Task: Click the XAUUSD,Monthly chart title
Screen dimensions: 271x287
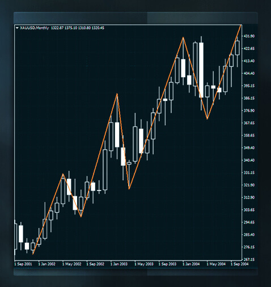Action: [x=34, y=28]
